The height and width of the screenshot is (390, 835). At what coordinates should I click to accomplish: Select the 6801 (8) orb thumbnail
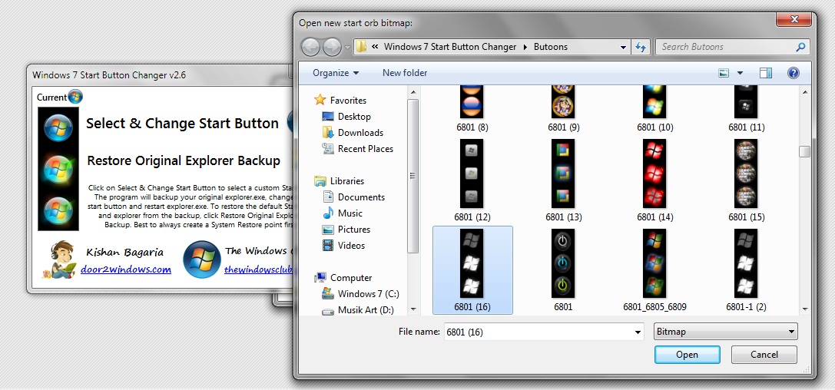click(x=472, y=102)
